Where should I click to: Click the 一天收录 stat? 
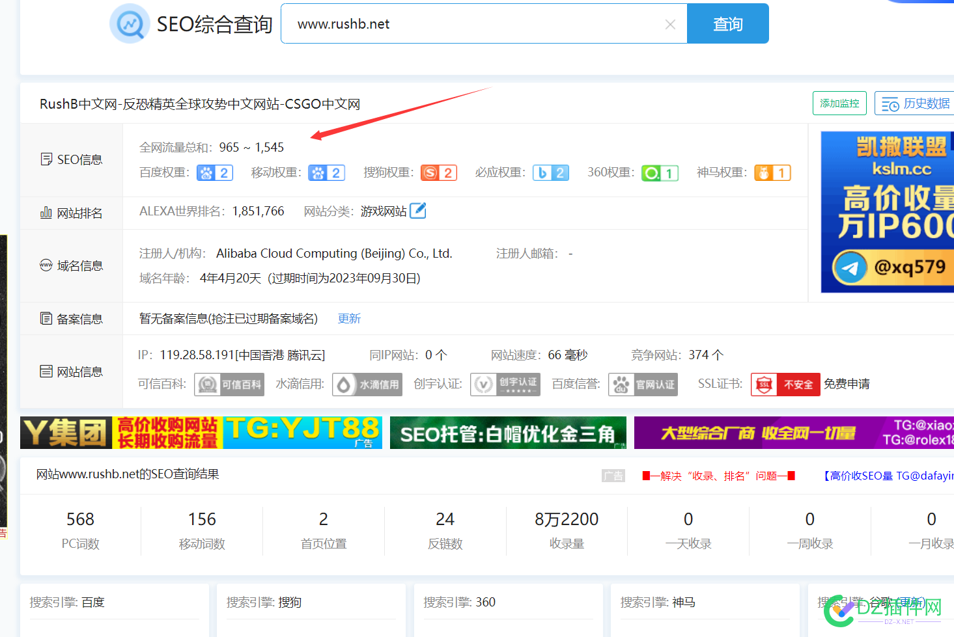[688, 531]
